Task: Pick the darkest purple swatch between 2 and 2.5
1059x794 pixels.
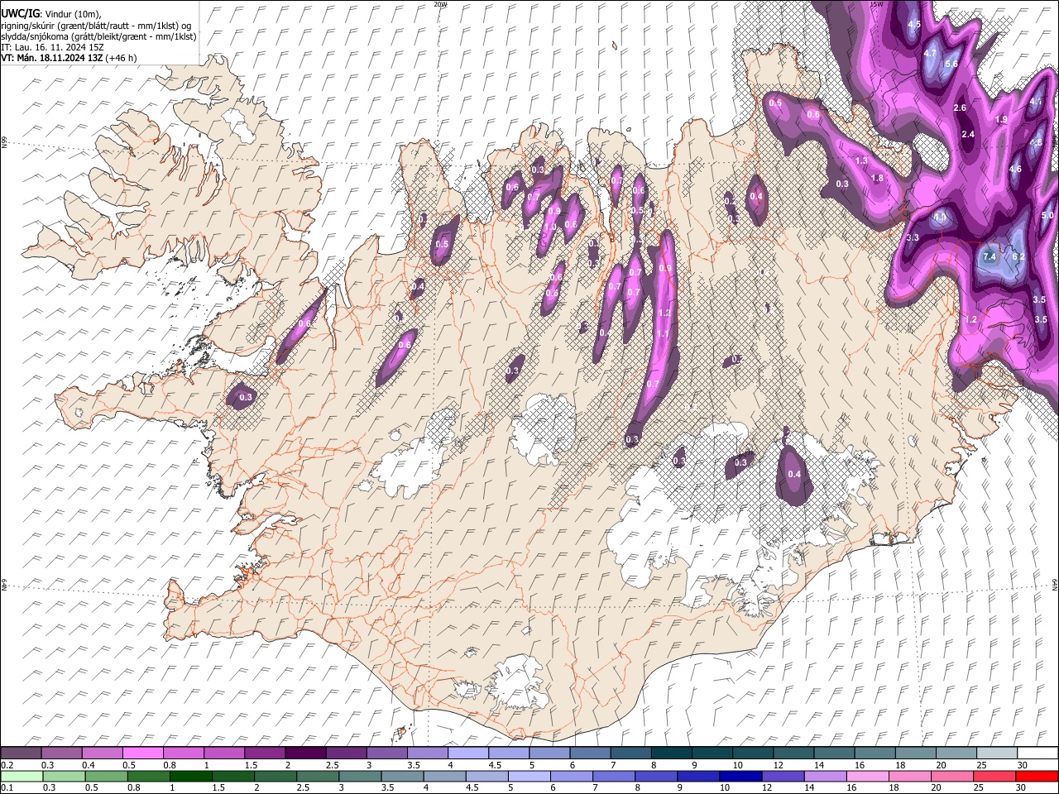Action: [x=305, y=753]
